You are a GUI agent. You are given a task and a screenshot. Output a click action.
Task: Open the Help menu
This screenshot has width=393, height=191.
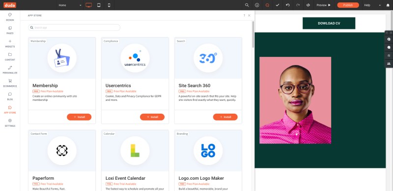click(372, 5)
